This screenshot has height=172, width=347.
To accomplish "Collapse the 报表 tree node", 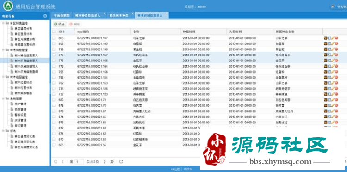I will click(x=3, y=131).
